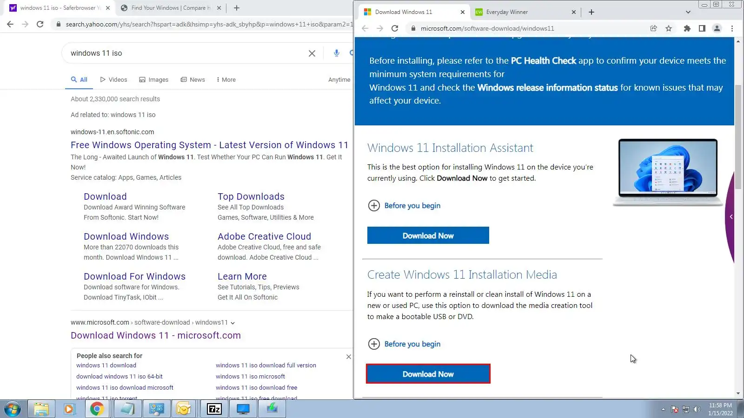Image resolution: width=744 pixels, height=418 pixels.
Task: Expand the collapsed purple side panel arrow
Action: (x=731, y=217)
